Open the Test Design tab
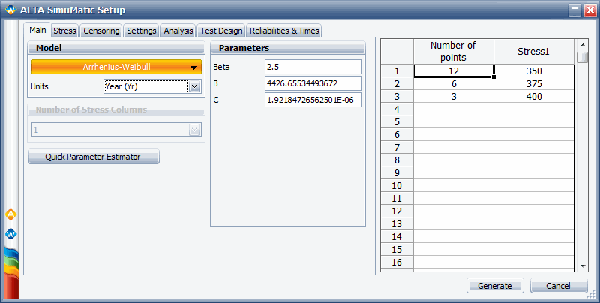The height and width of the screenshot is (303, 600). [221, 31]
